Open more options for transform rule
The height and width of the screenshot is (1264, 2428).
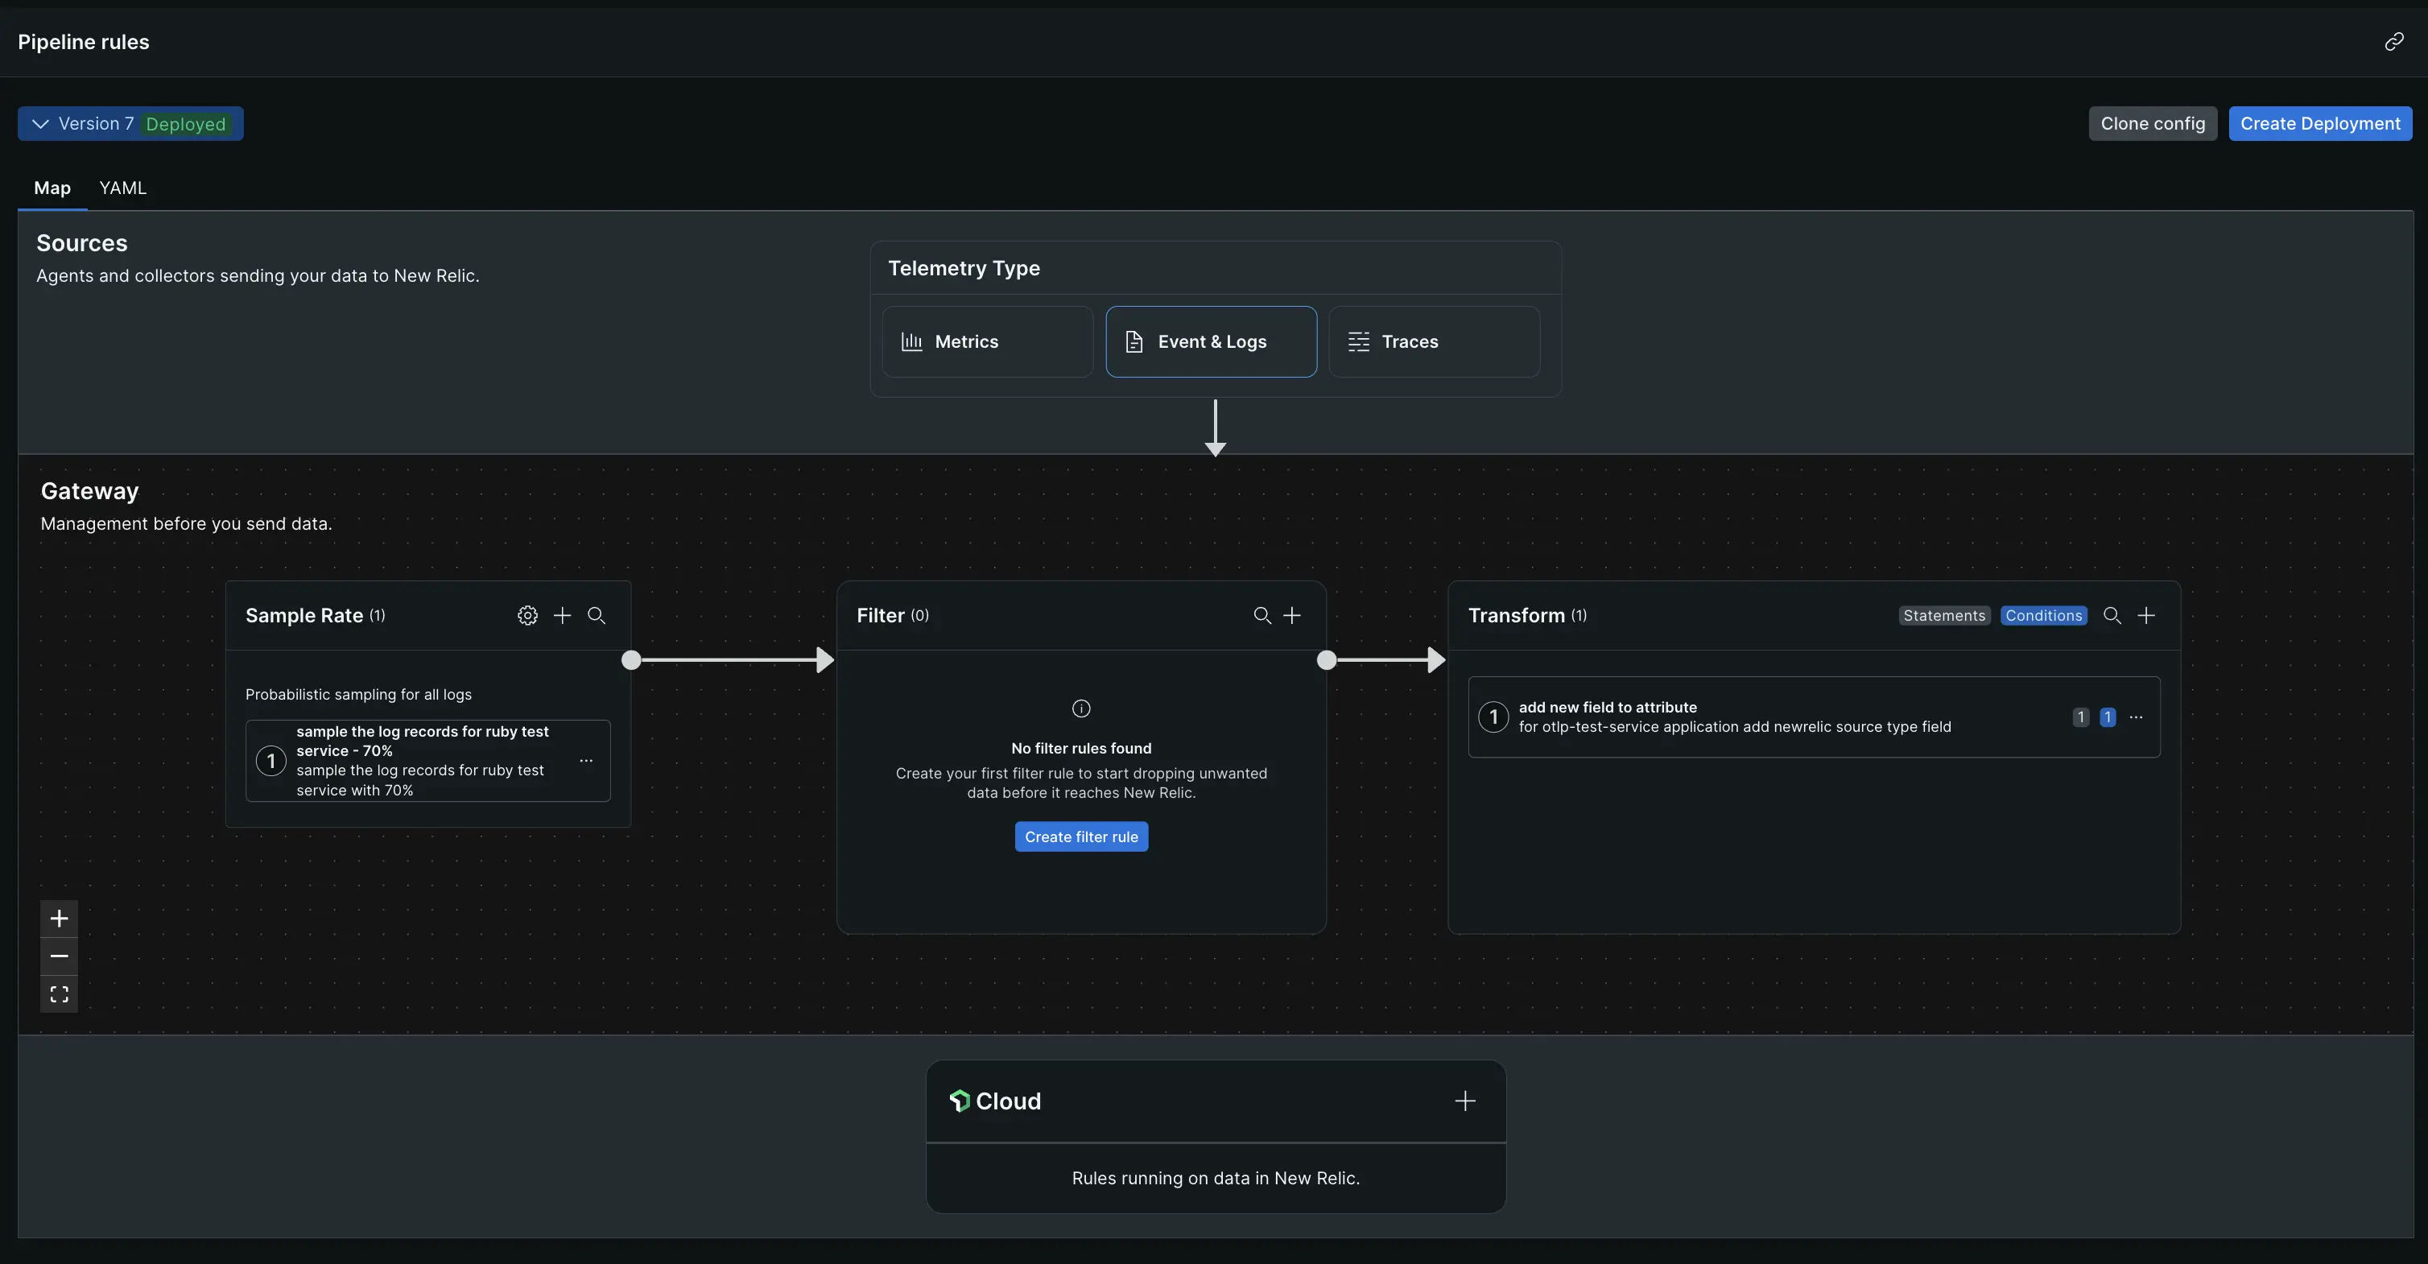[2136, 717]
